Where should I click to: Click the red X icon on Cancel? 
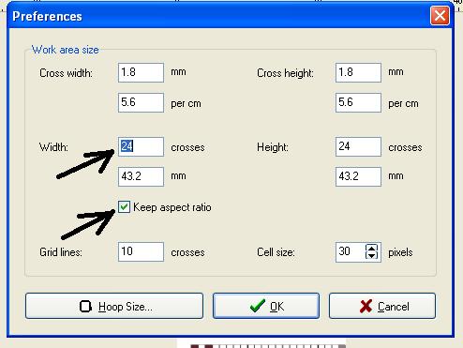tap(366, 307)
